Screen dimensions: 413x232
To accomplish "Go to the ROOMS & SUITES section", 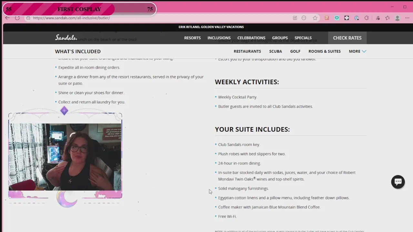I will [325, 51].
